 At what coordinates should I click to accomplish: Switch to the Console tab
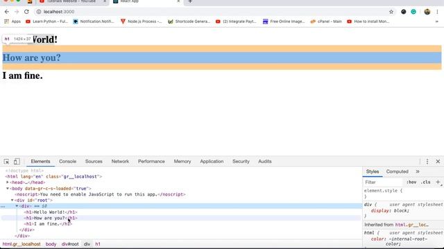(x=67, y=161)
